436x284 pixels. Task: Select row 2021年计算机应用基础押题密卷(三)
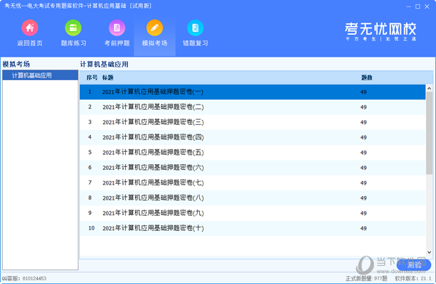(x=252, y=122)
